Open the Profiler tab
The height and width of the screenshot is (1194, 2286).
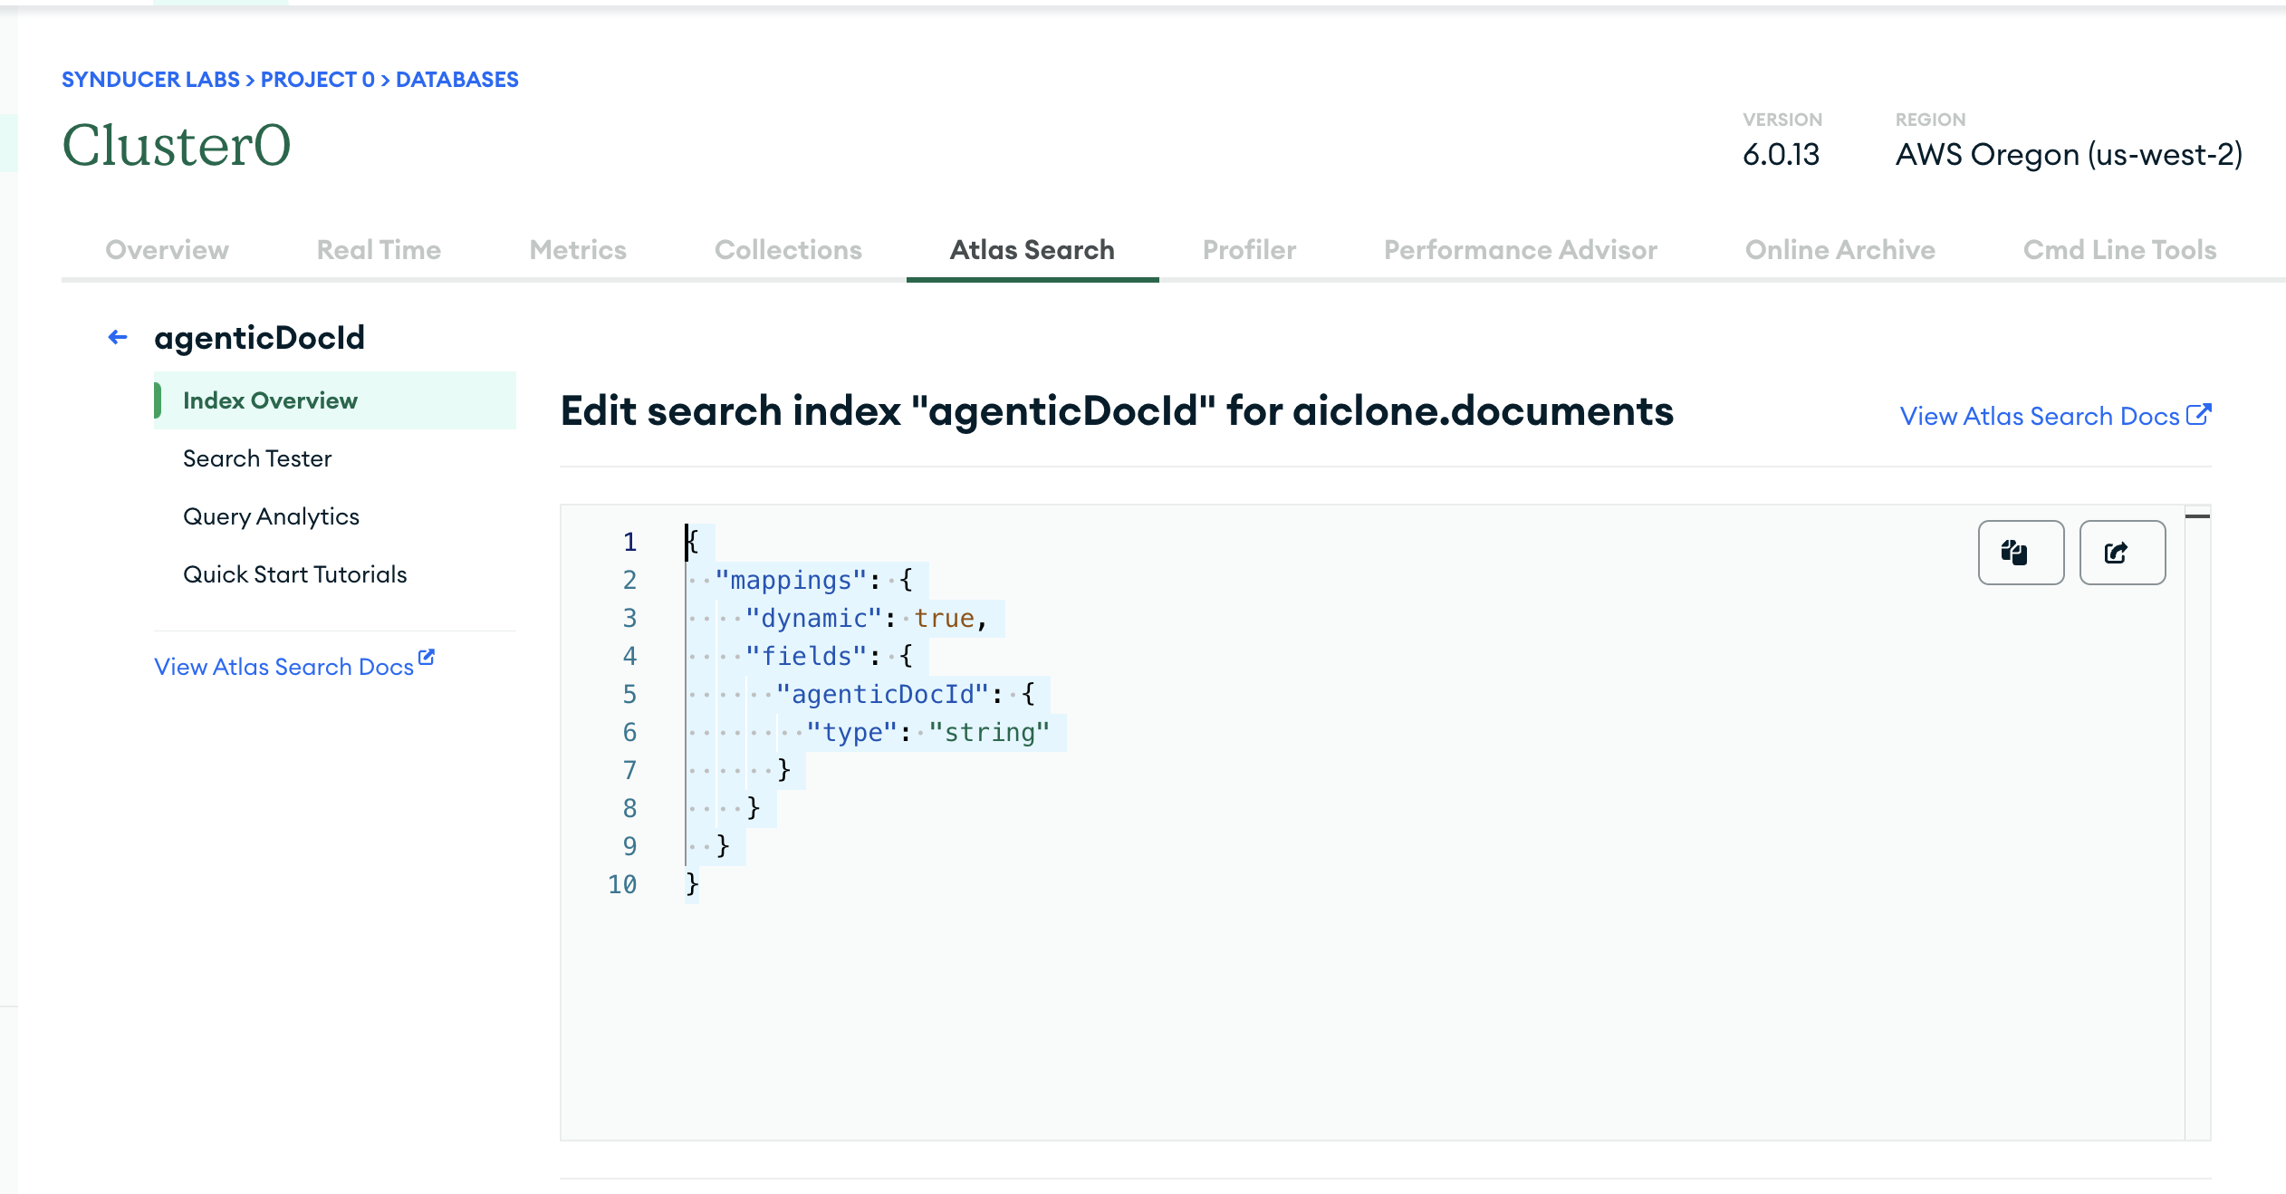click(x=1249, y=250)
